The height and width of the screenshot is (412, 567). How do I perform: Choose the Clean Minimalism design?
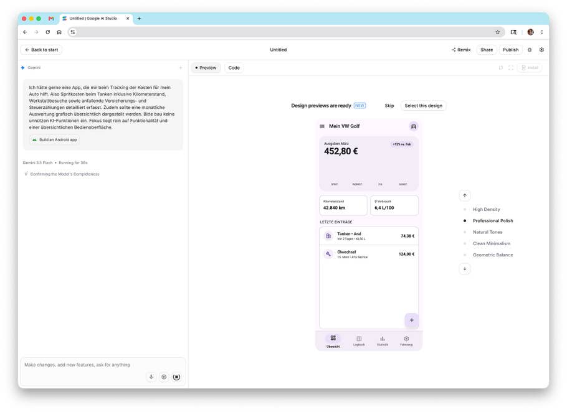click(x=491, y=244)
